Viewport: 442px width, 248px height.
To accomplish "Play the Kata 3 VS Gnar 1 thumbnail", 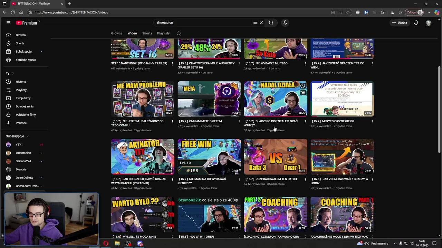I will 276,157.
